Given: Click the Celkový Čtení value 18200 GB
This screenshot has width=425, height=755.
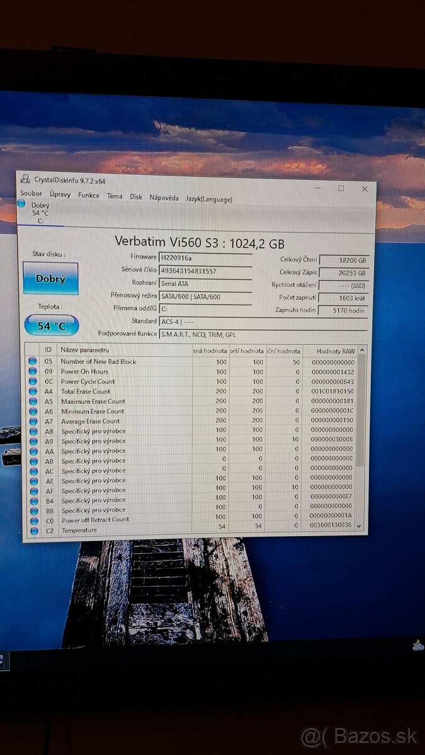Looking at the screenshot, I should 343,260.
